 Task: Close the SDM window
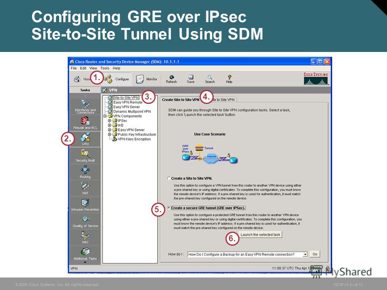[327, 62]
